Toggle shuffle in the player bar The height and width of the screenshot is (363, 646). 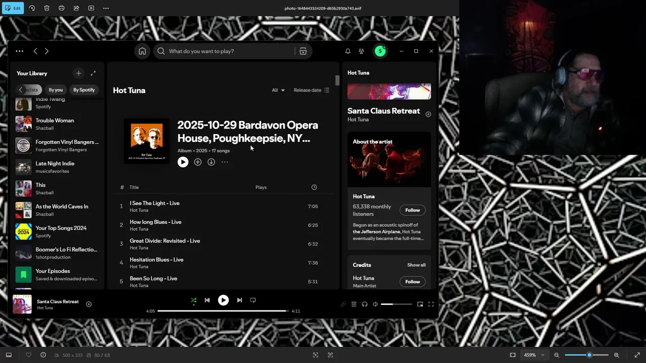pos(194,300)
